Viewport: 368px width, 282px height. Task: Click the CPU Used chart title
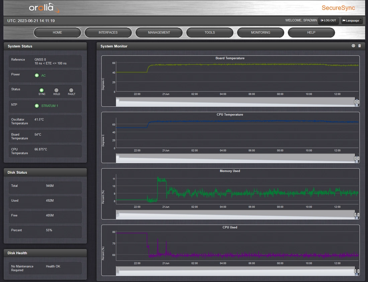(230, 227)
